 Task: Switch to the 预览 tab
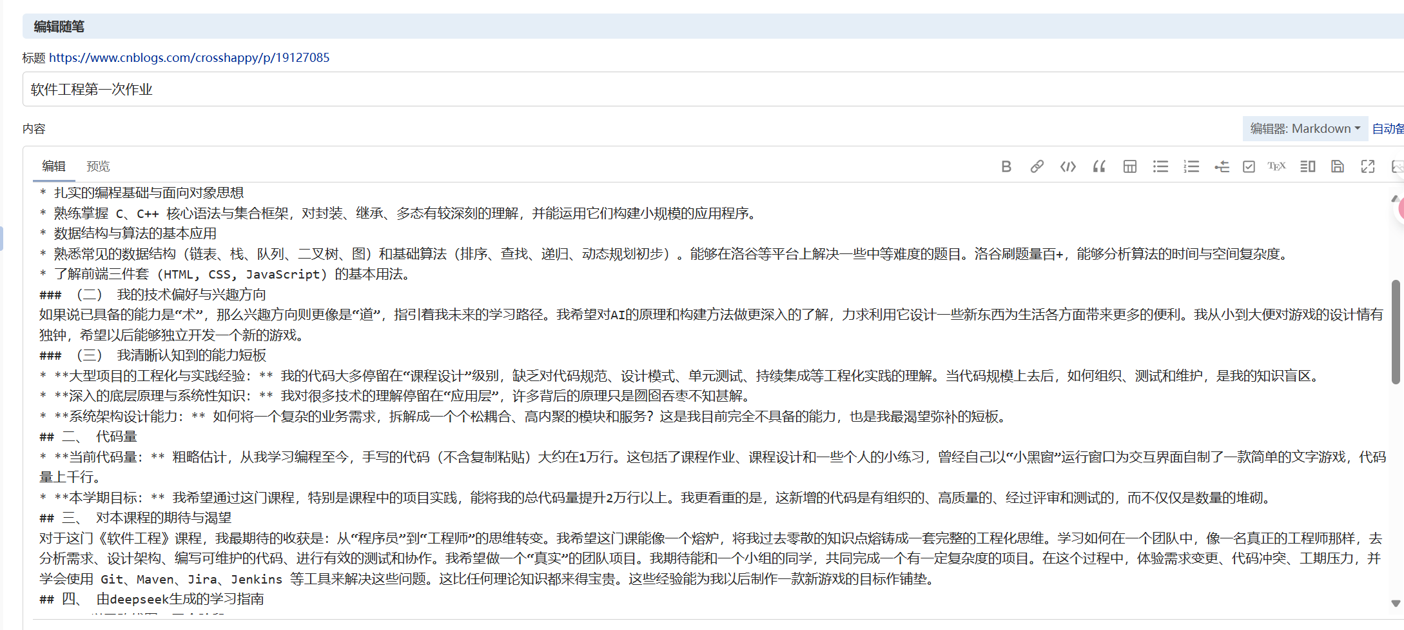point(98,166)
